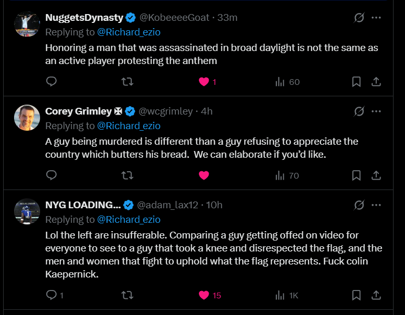Image resolution: width=405 pixels, height=315 pixels.
Task: Reply to the NYG LOADING tweet
Action: point(52,295)
